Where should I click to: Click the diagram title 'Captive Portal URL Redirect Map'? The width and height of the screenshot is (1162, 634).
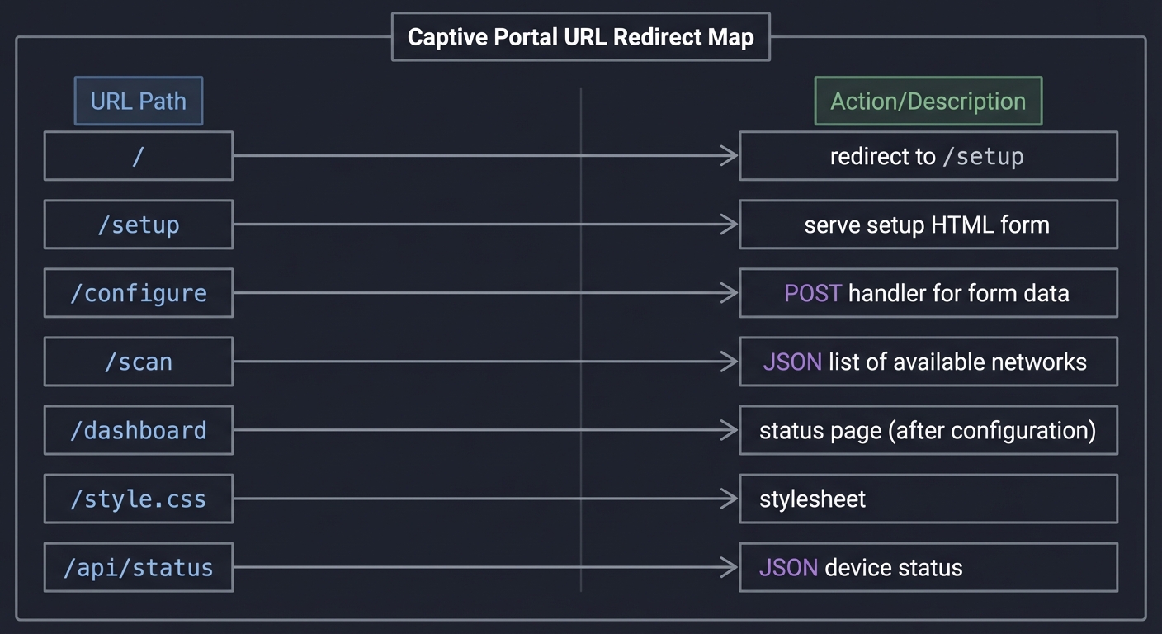coord(580,36)
